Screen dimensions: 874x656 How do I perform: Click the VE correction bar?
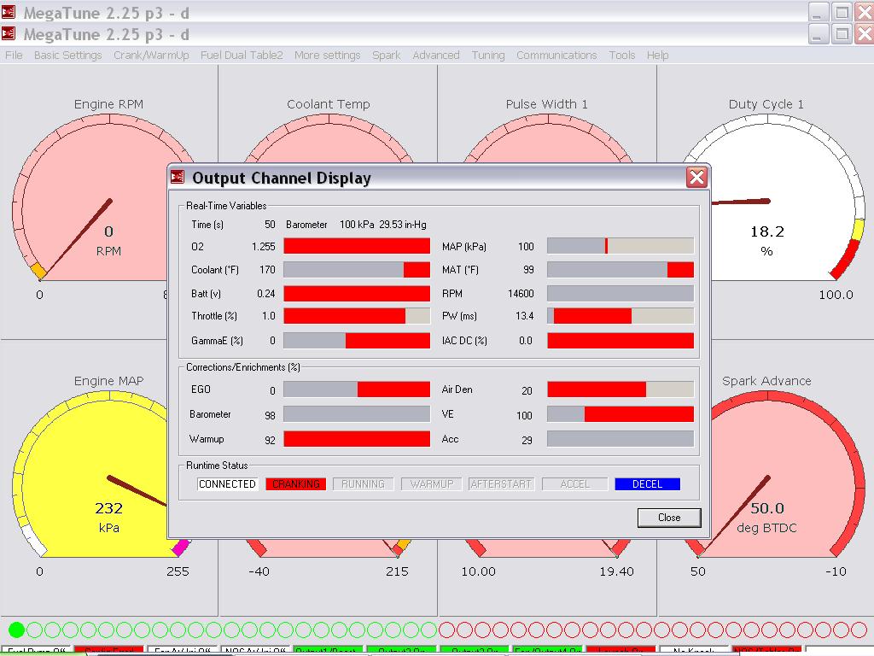[621, 414]
